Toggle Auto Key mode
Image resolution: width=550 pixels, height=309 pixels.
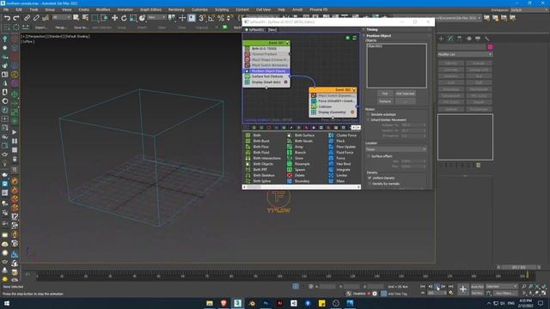tap(477, 287)
